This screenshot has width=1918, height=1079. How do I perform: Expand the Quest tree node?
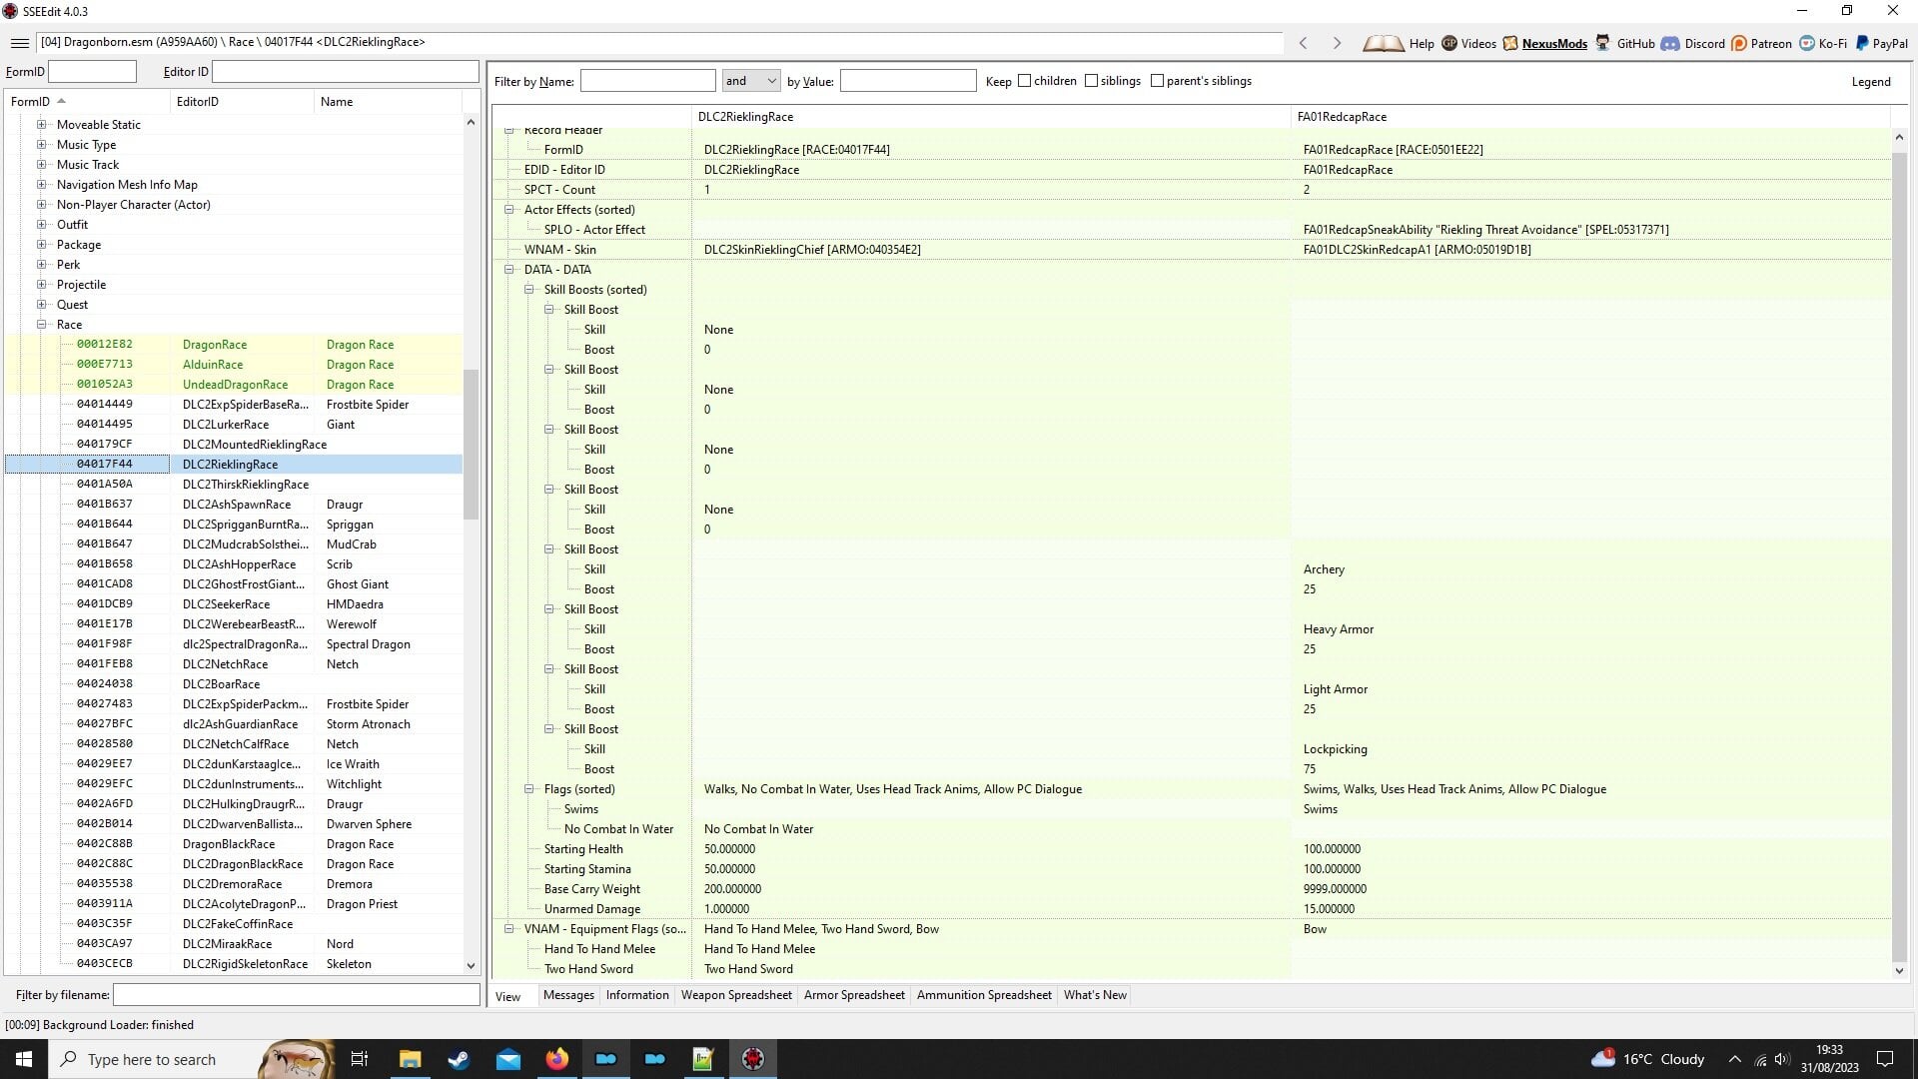[41, 305]
